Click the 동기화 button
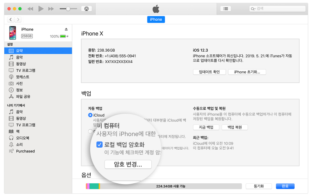 (x=259, y=186)
